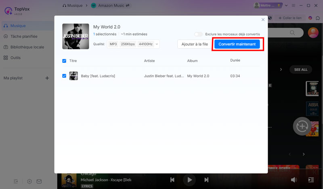The image size is (323, 189).
Task: Click Coller le lien button
Action: [x=290, y=18]
